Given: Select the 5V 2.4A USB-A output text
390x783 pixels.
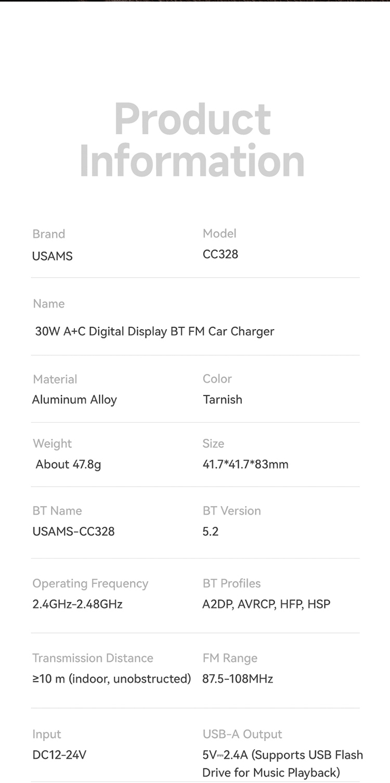Looking at the screenshot, I should (282, 763).
